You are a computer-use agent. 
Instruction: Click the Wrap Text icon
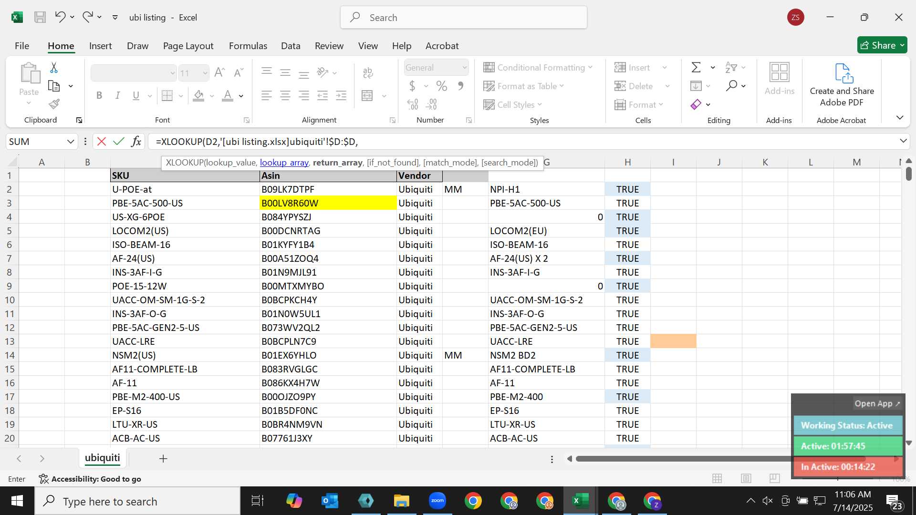368,72
